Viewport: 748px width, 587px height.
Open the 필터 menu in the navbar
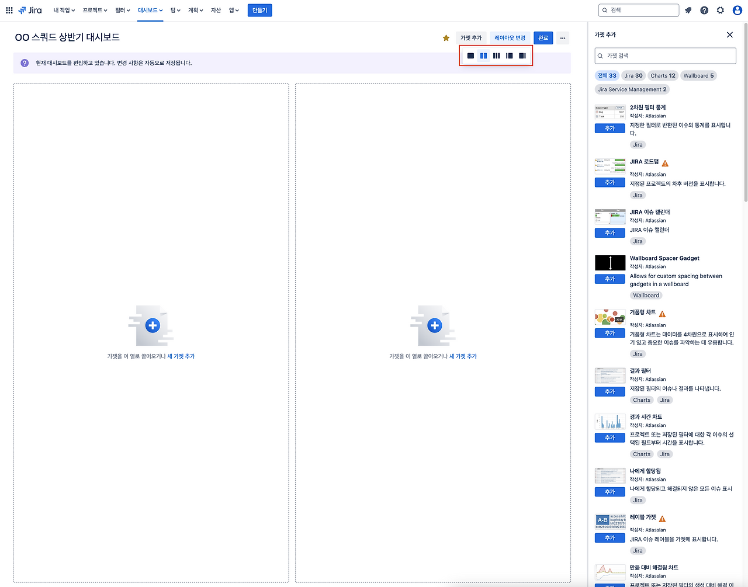(123, 10)
